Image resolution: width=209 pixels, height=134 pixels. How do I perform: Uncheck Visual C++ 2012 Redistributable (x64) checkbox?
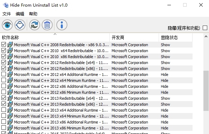[x=3, y=62]
